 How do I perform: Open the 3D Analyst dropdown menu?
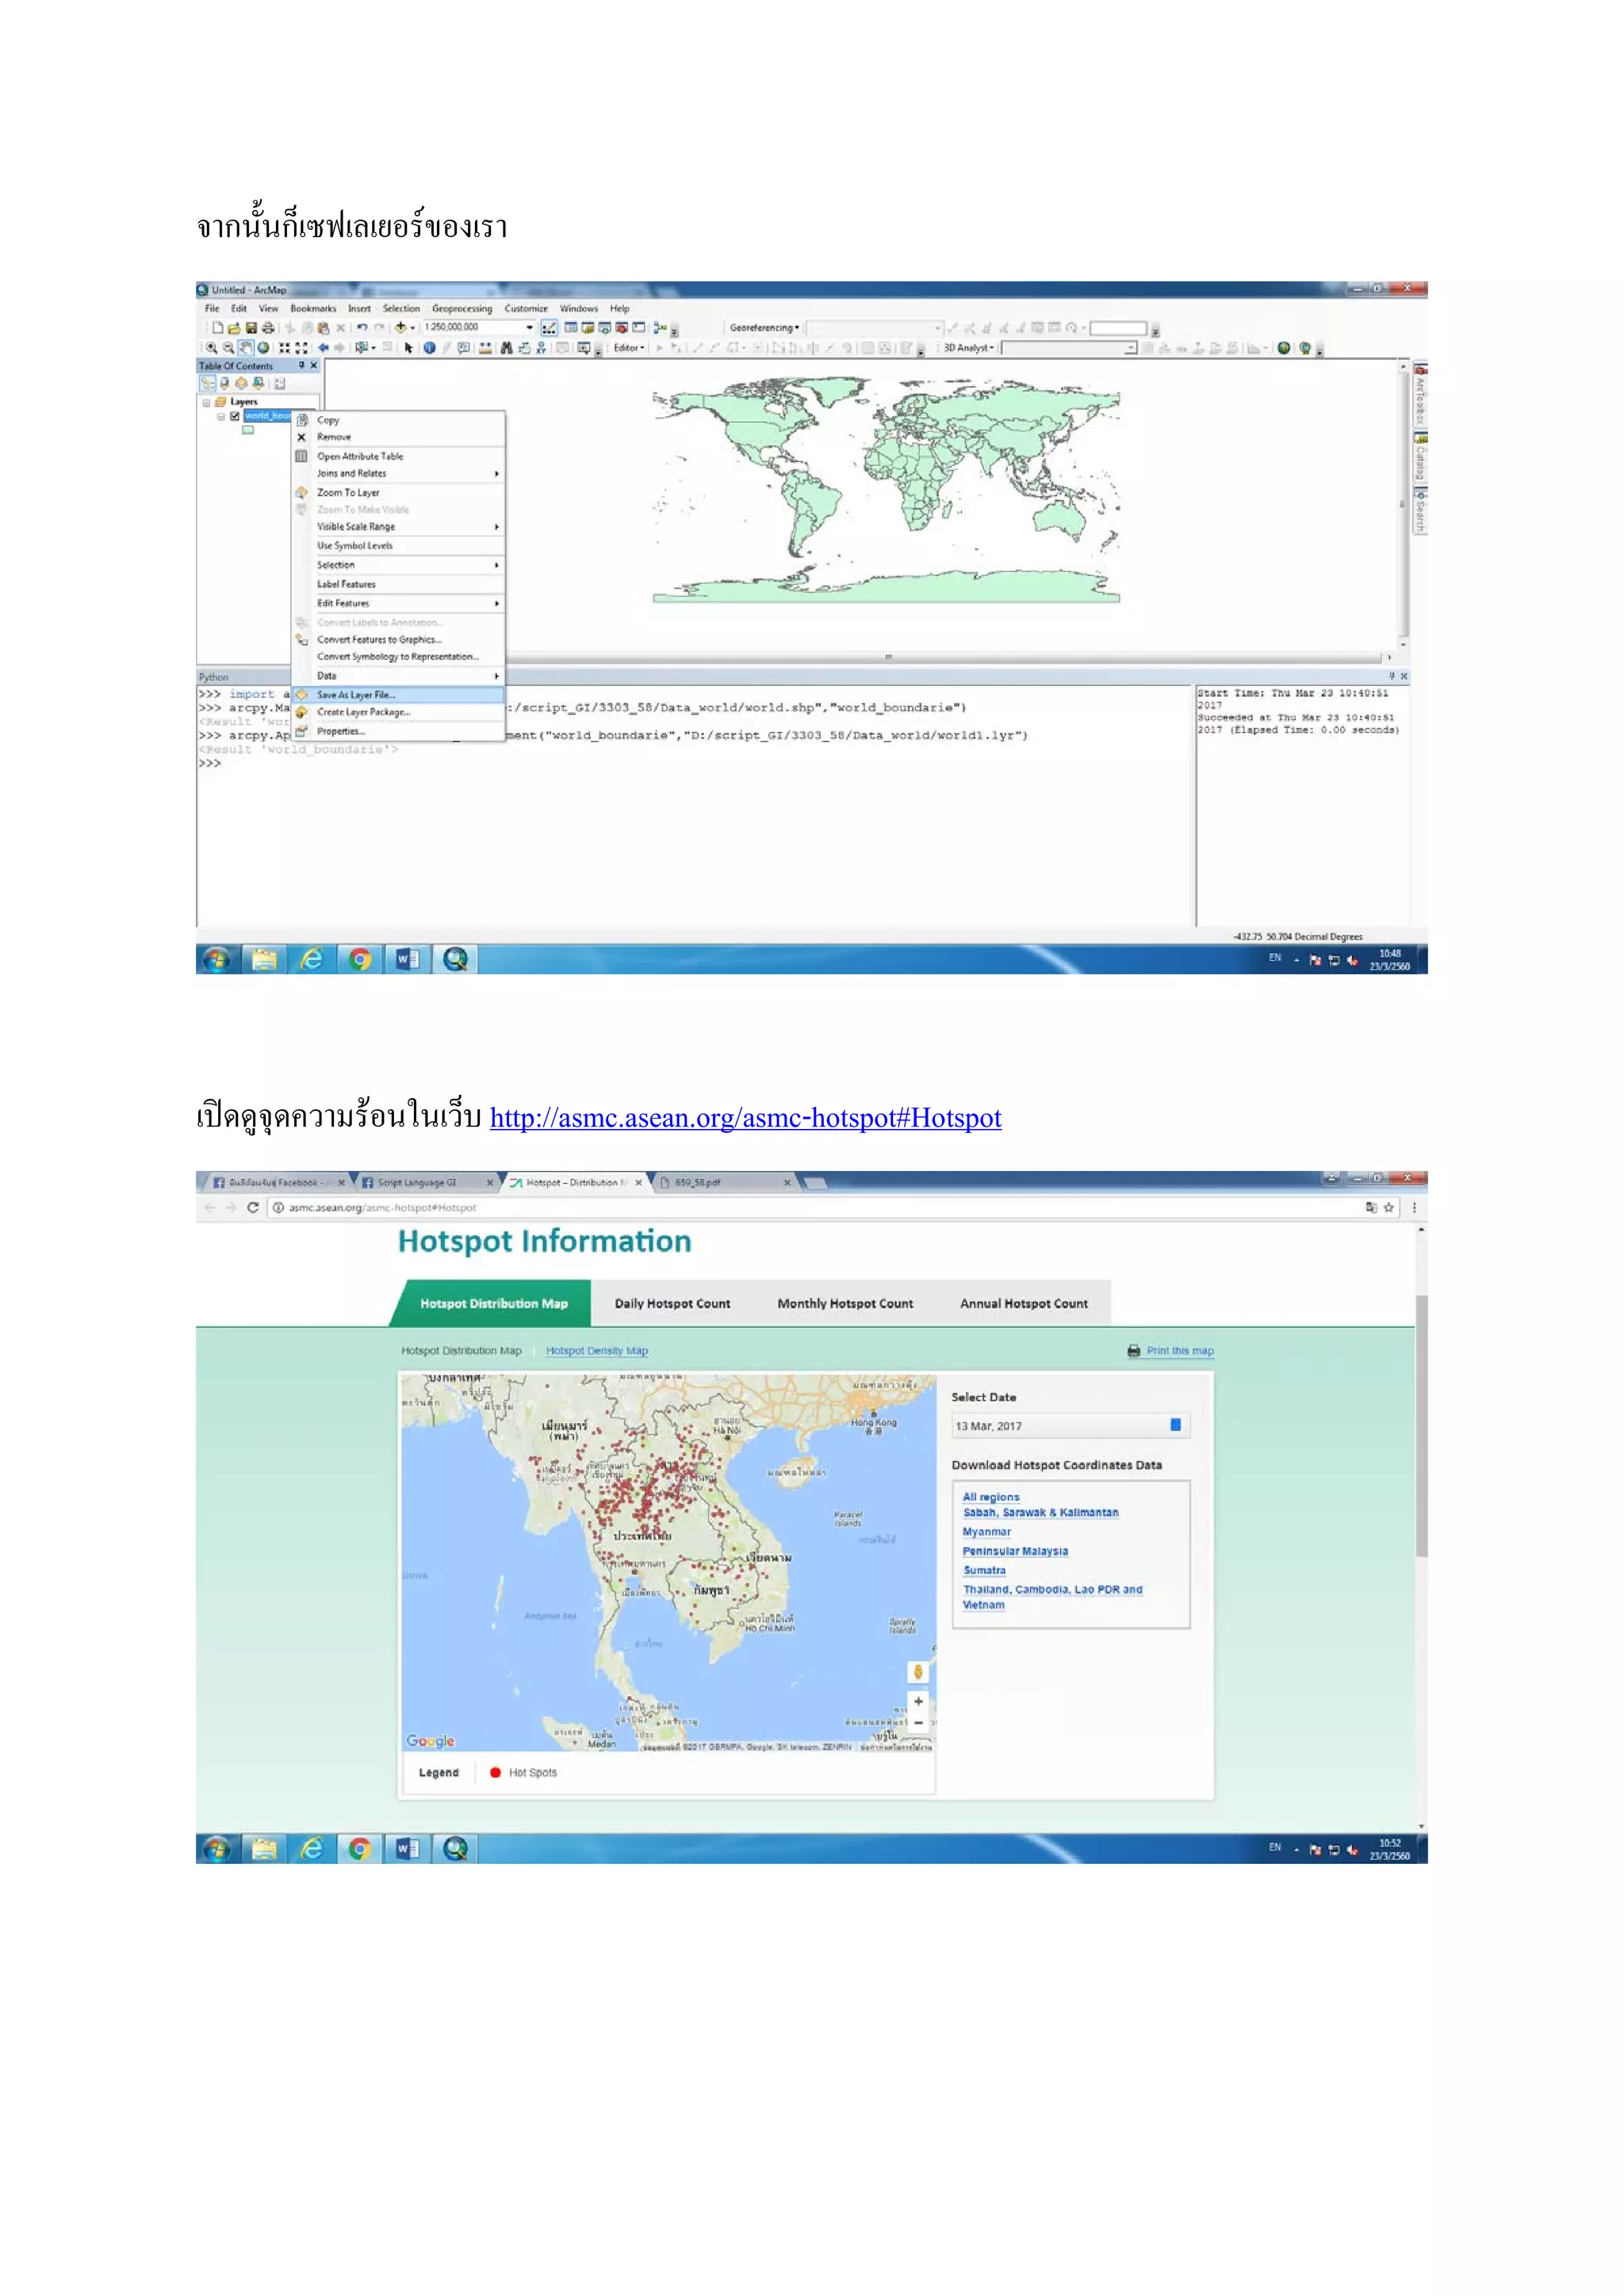pos(969,348)
